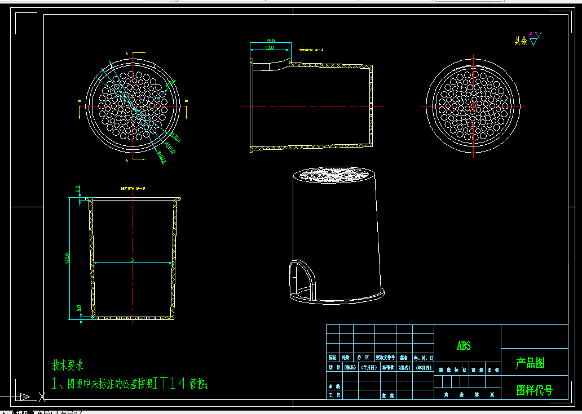Click the 设计 title block cell
This screenshot has width=582, height=414.
334,368
